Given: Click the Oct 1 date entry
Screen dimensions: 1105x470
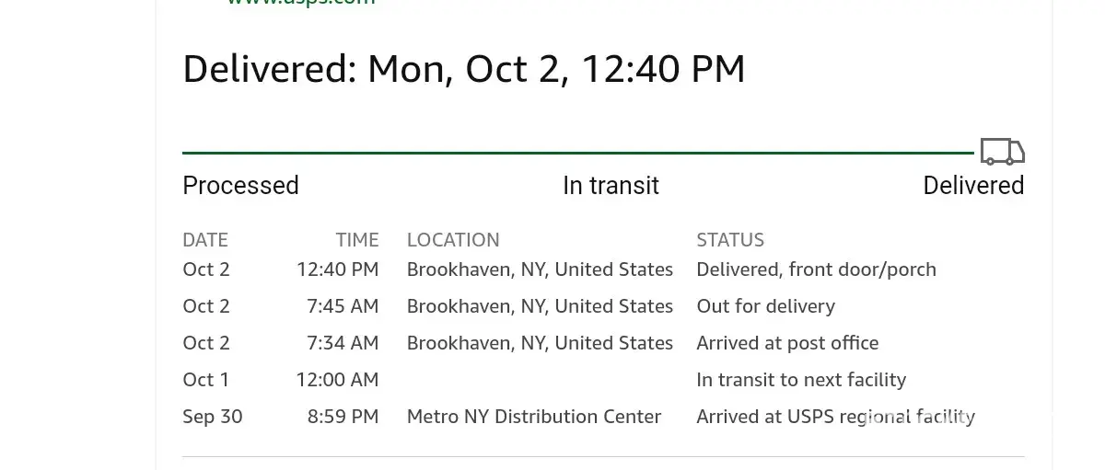Looking at the screenshot, I should 206,380.
